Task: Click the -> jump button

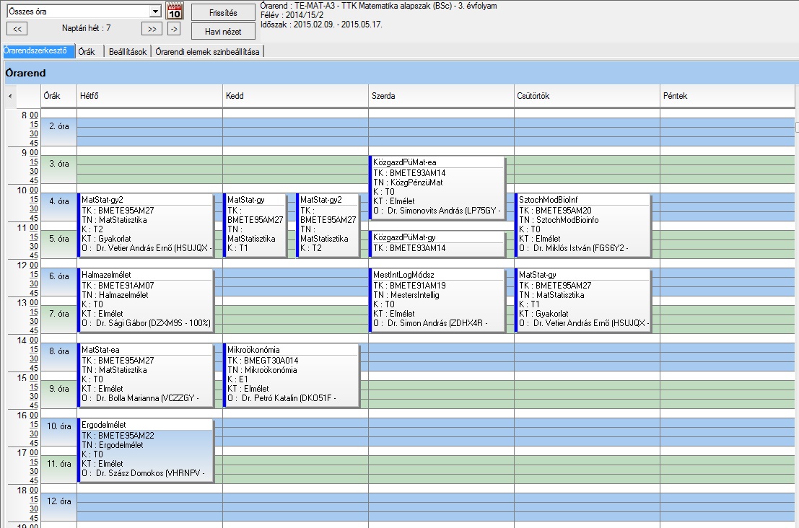Action: point(174,29)
